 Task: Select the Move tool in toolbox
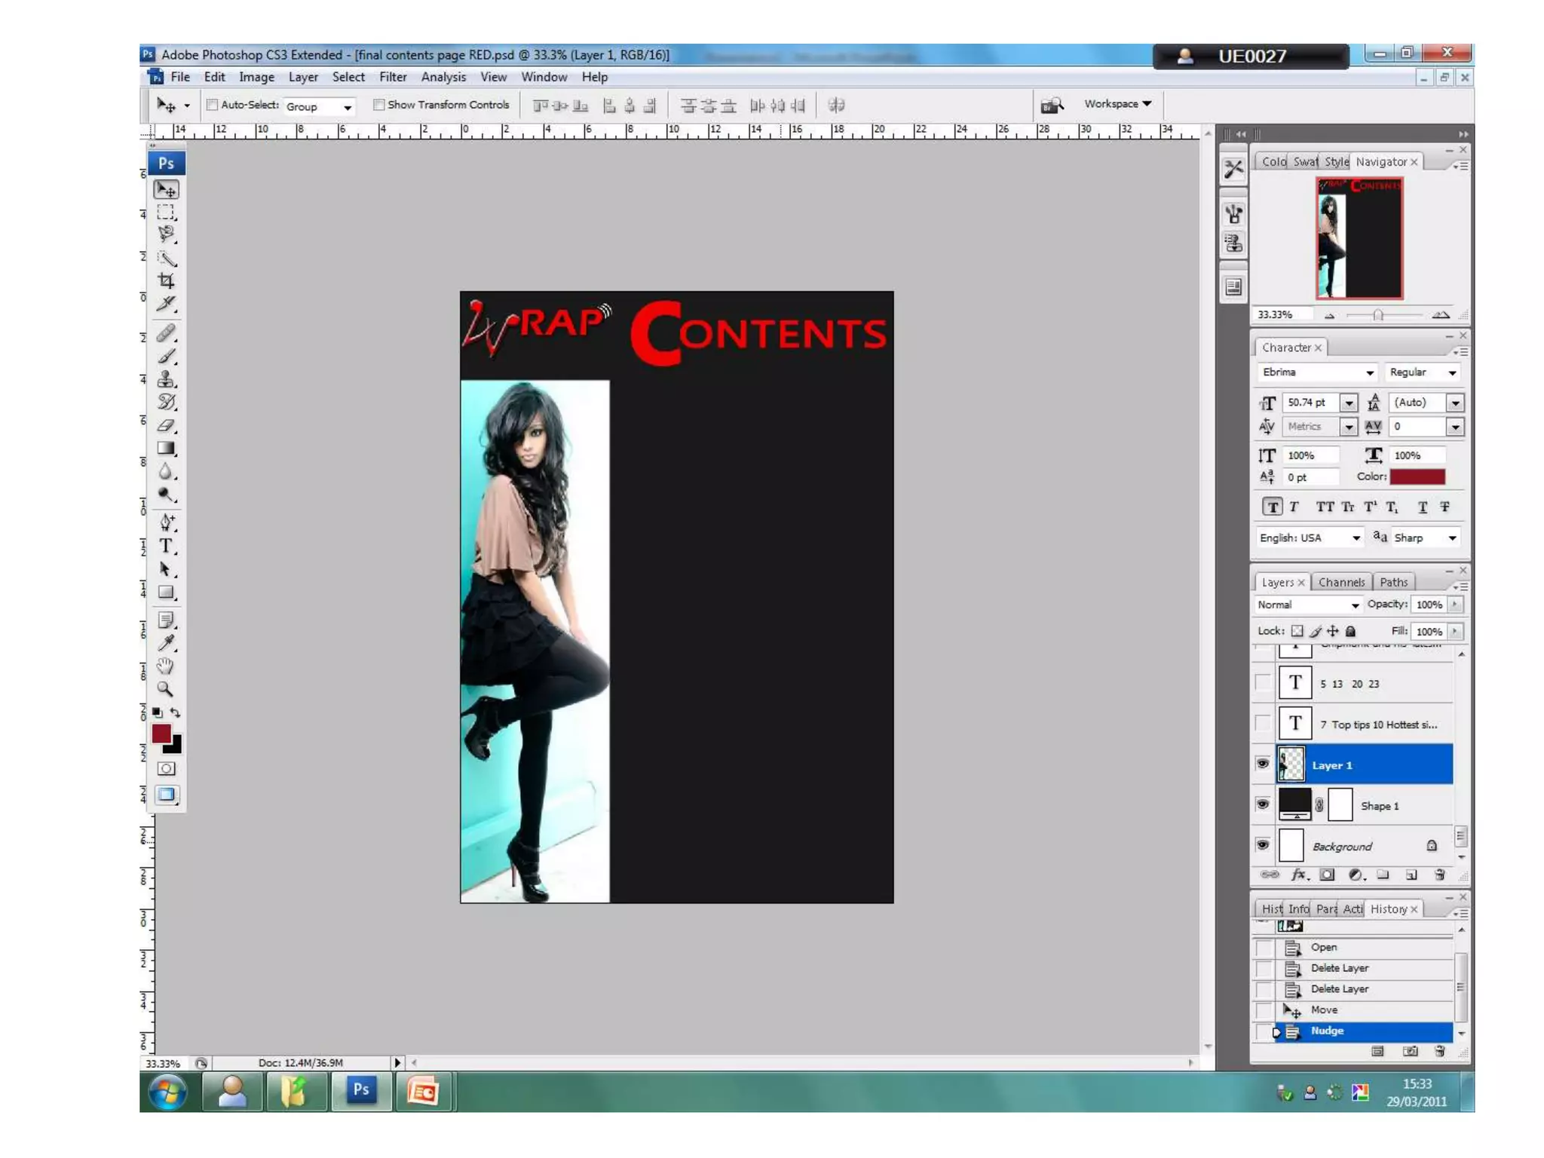(x=166, y=189)
